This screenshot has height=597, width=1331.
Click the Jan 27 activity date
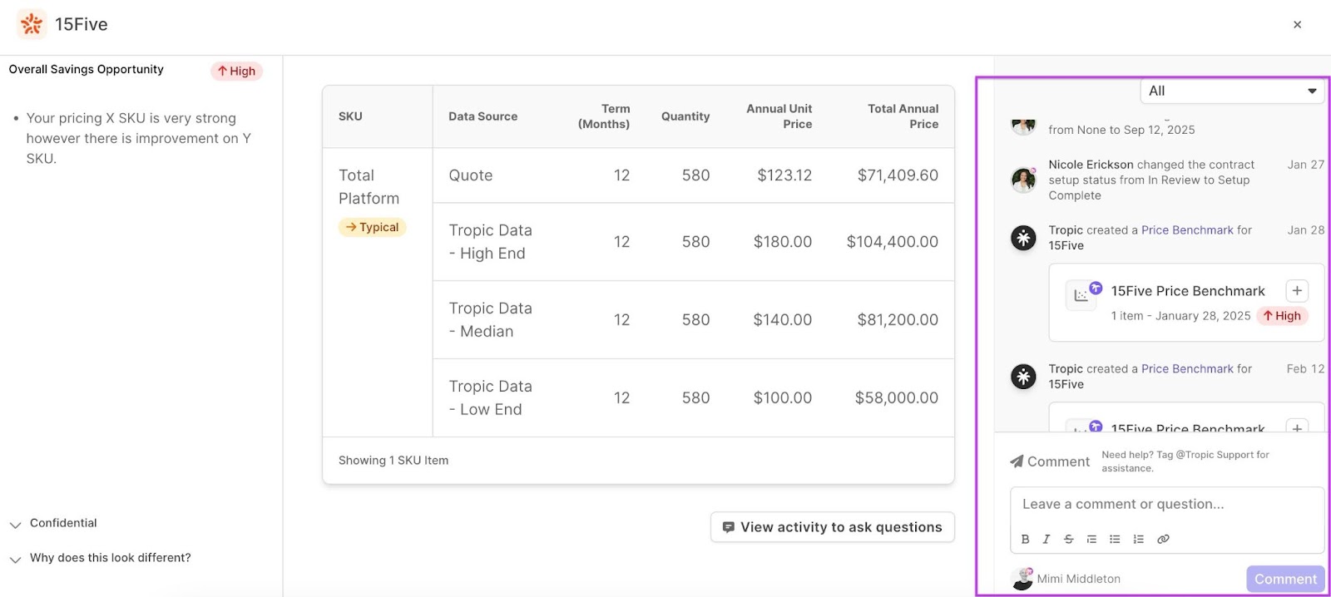[1305, 165]
